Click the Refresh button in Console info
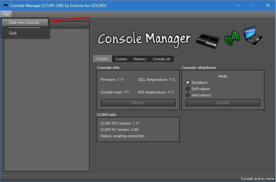 138,103
